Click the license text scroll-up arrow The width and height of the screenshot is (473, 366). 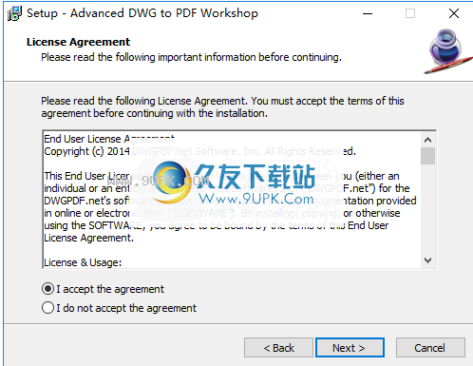pos(427,140)
